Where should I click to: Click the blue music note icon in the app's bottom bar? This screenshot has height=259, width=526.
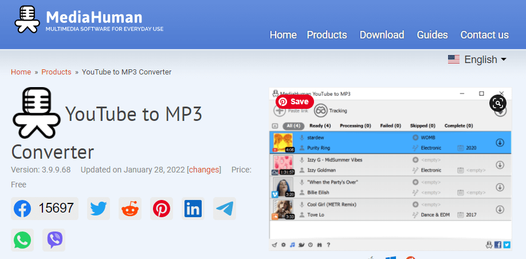(292, 245)
